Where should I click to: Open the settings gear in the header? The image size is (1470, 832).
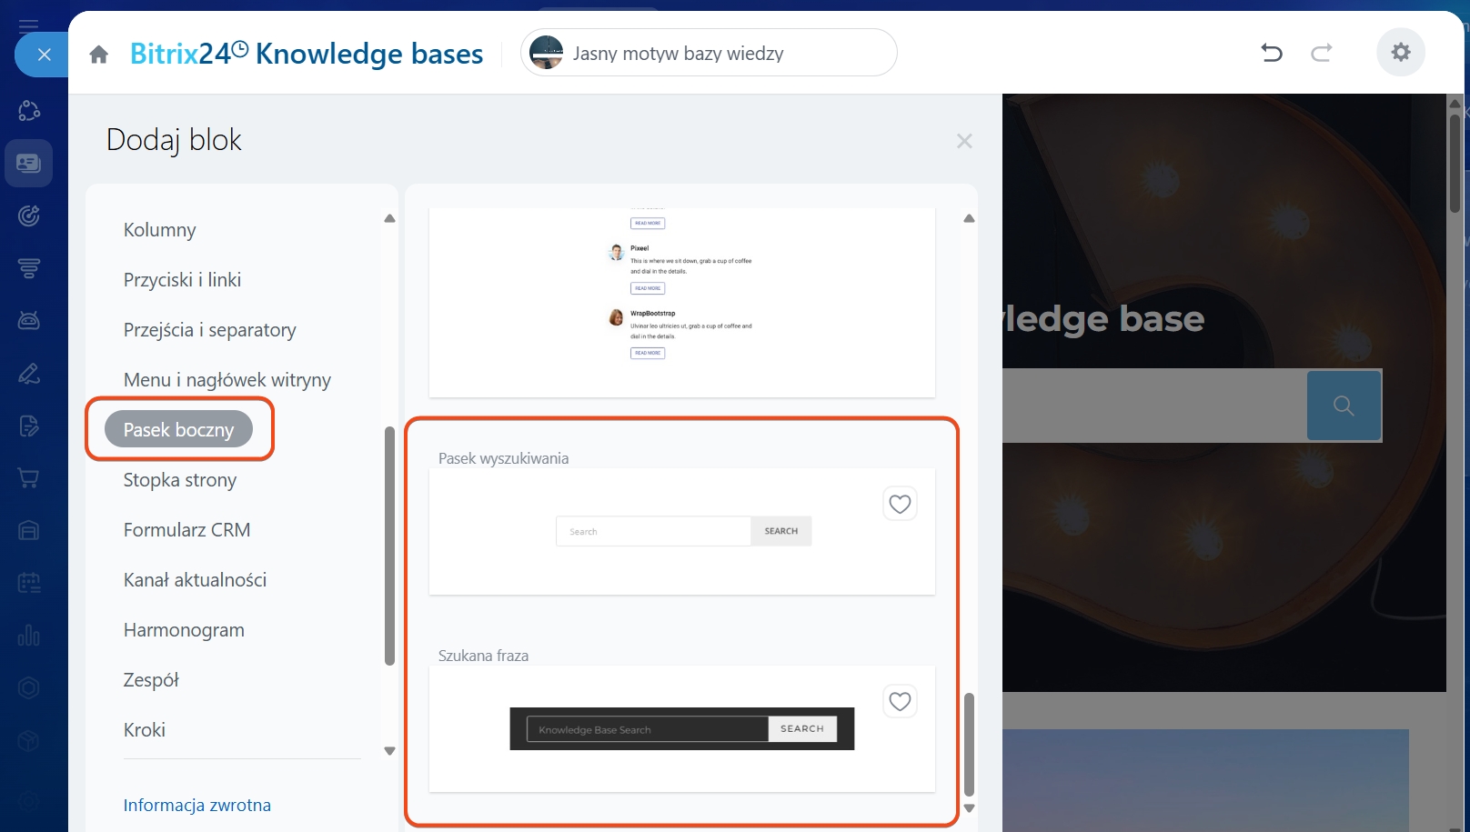pos(1401,52)
